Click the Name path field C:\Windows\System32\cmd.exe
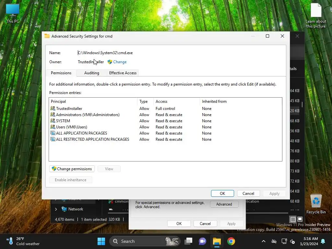Image resolution: width=332 pixels, height=249 pixels. point(105,53)
